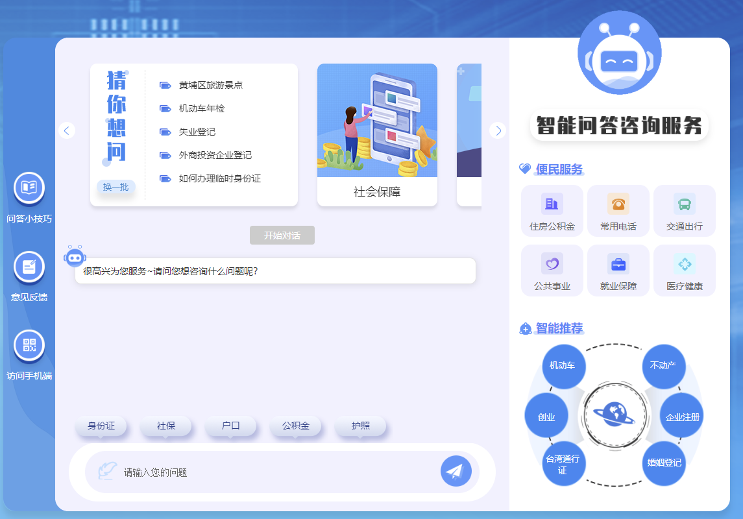Select the 常用电话 telephone icon
This screenshot has width=743, height=519.
click(618, 204)
